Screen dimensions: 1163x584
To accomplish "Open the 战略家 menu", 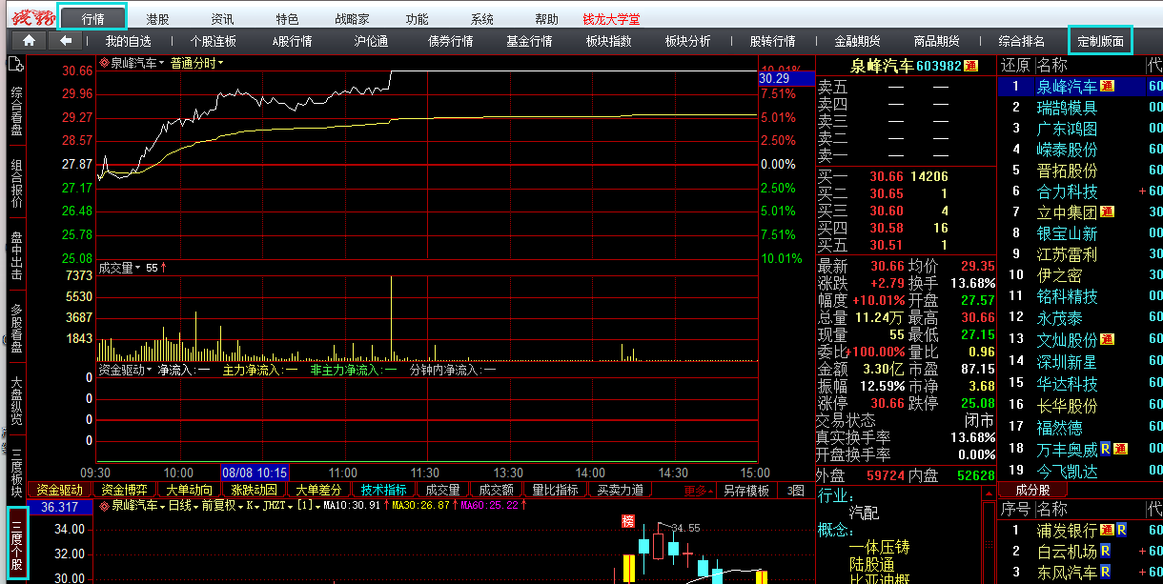I will pos(353,19).
